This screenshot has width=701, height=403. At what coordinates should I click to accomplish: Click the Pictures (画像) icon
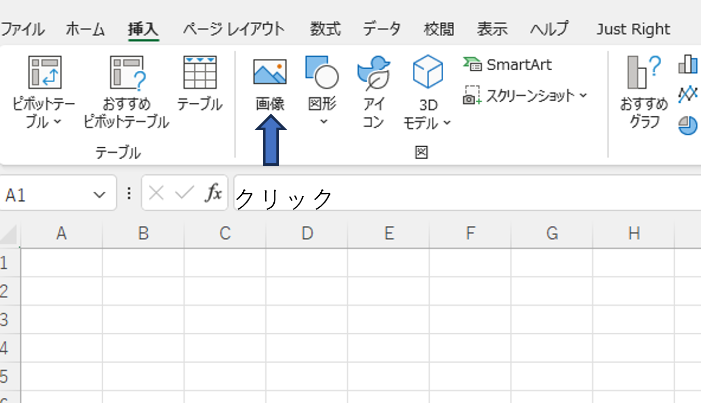point(270,73)
